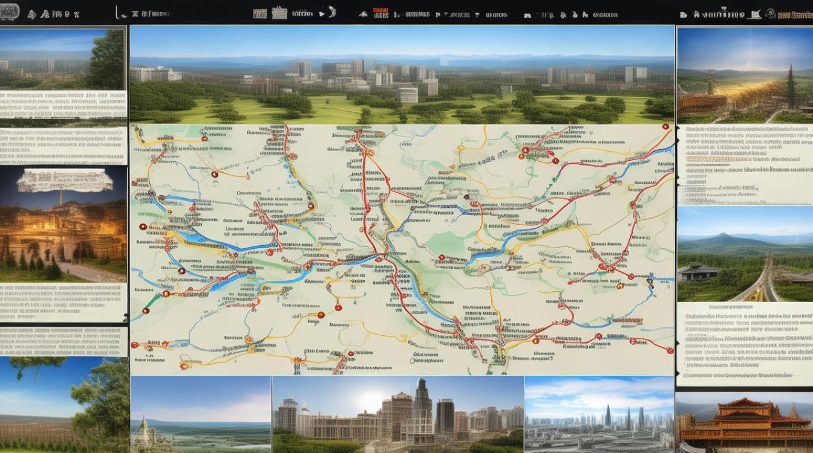Open the mountain and forest road photo
813x453 pixels.
click(744, 254)
